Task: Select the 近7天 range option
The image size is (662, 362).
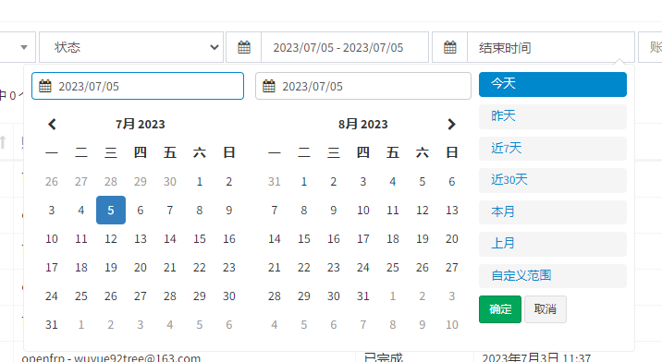Action: 553,148
